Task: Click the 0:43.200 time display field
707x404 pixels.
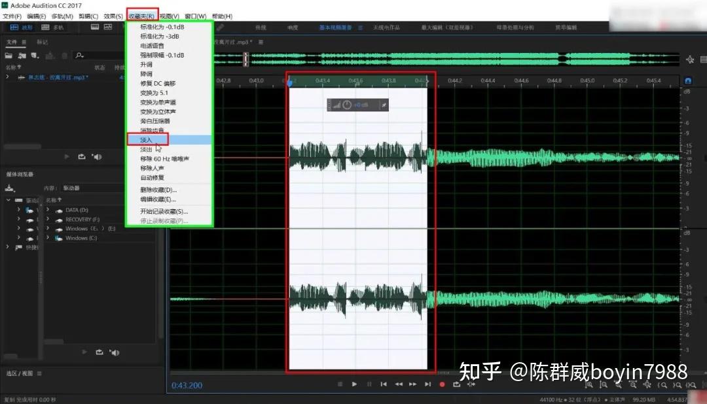Action: [187, 385]
